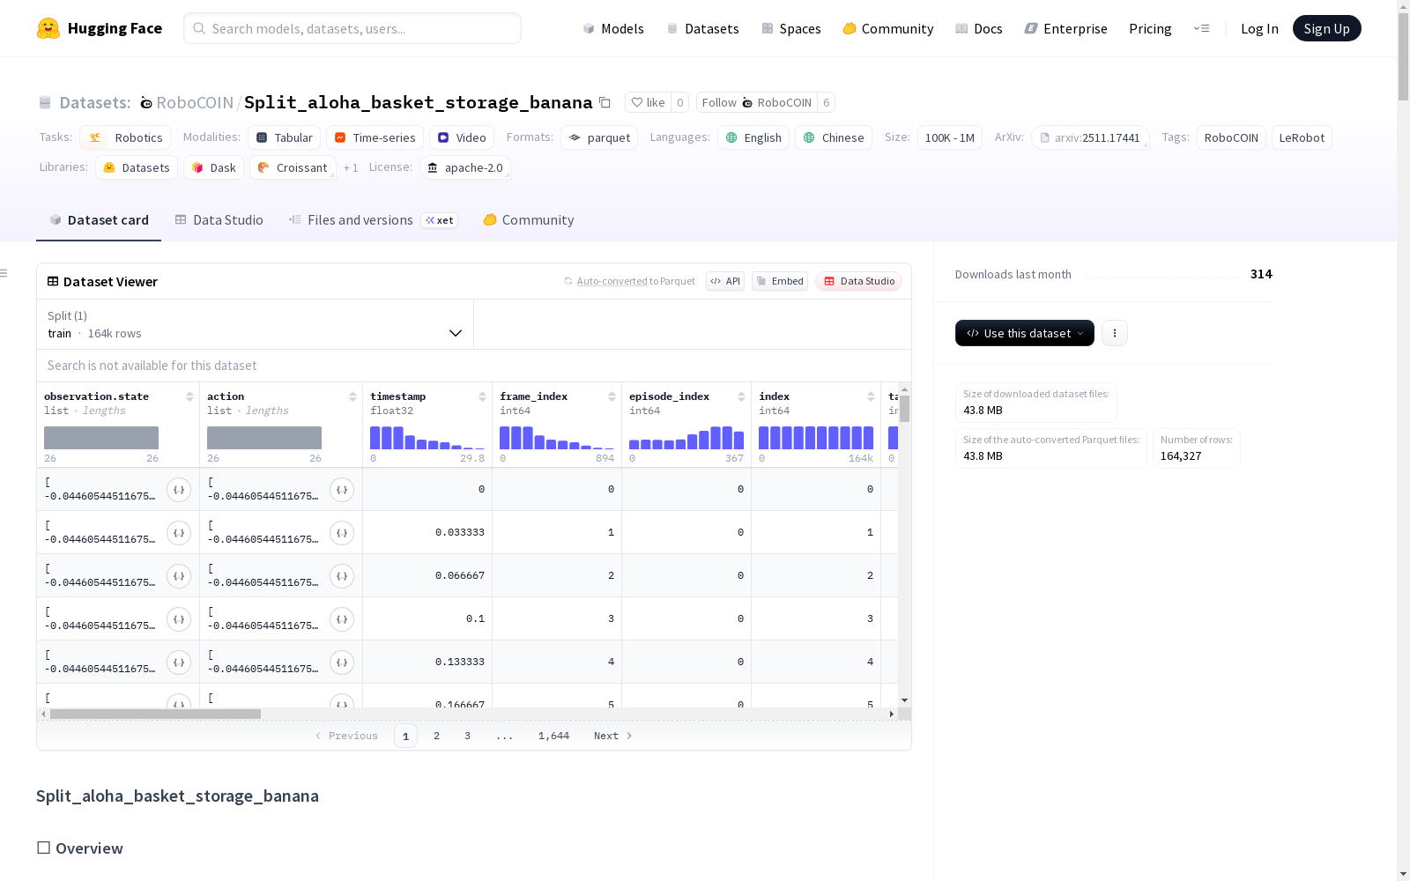
Task: Open the red Data Studio button
Action: pyautogui.click(x=858, y=281)
